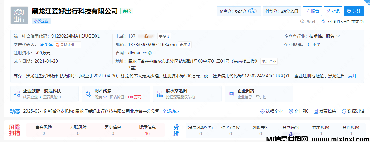Image resolution: width=370 pixels, height=142 pixels.
Task: Click the 企业图谱 graph icon
Action: click(x=232, y=94)
